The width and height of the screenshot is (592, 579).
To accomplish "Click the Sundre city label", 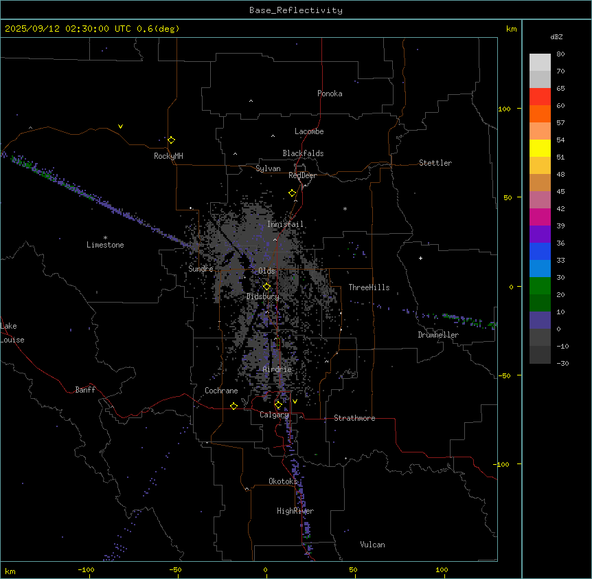I will (201, 269).
